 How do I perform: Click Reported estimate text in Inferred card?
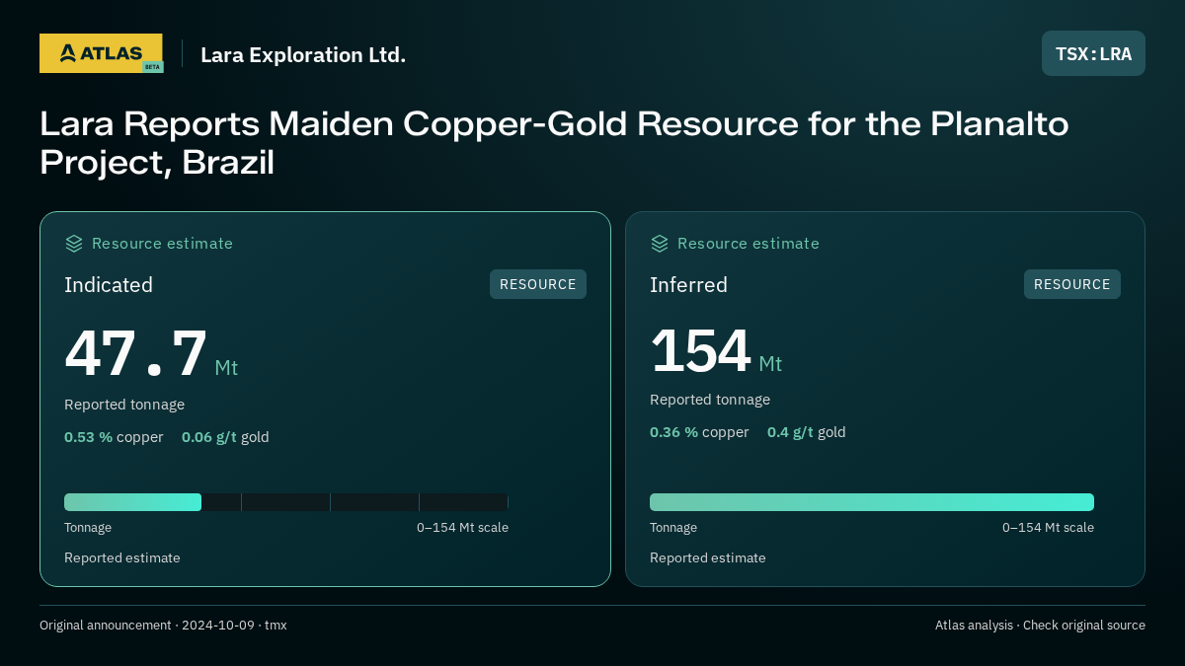point(708,558)
